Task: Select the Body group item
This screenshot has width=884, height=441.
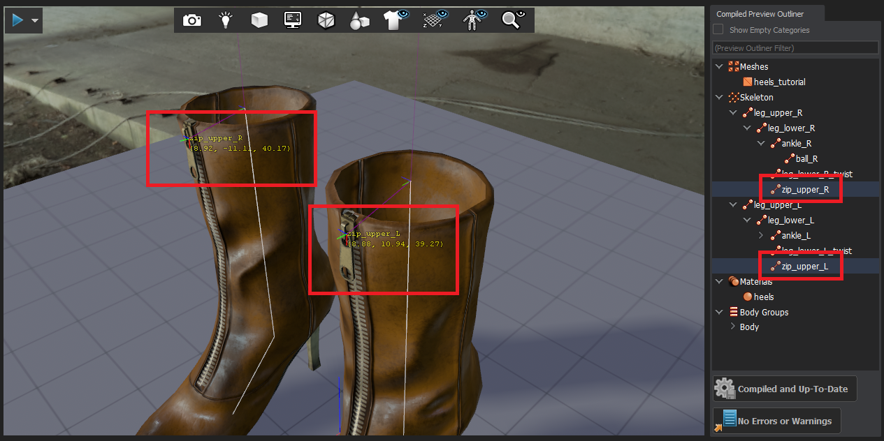Action: [x=749, y=327]
